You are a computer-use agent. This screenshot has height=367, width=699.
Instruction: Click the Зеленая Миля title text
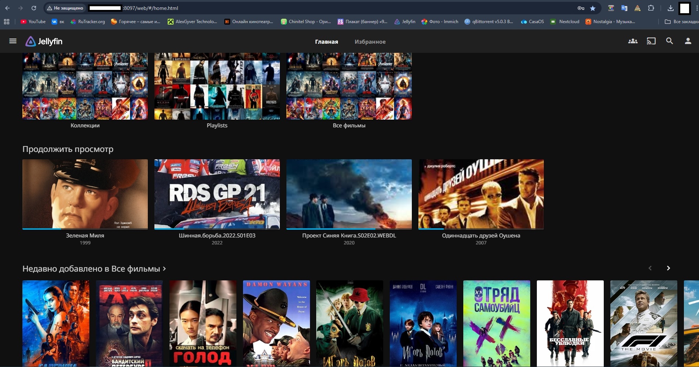85,236
